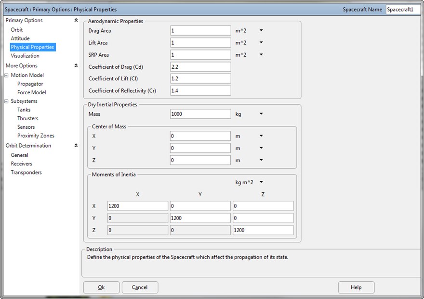
Task: Open Transponders page
Action: (x=26, y=172)
